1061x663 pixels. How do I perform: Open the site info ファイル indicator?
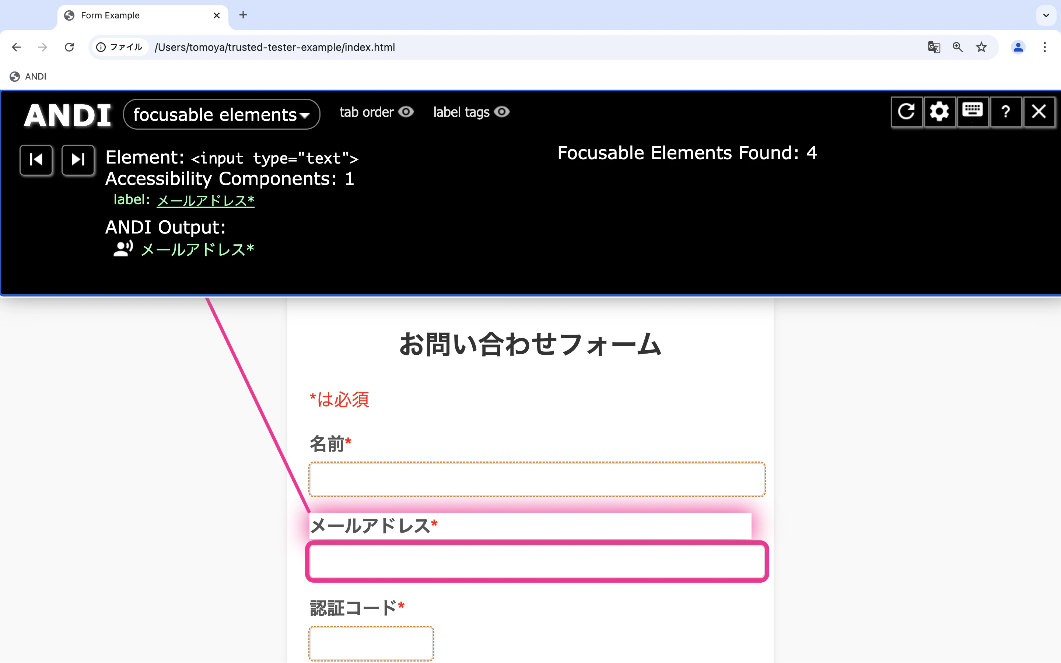(119, 47)
